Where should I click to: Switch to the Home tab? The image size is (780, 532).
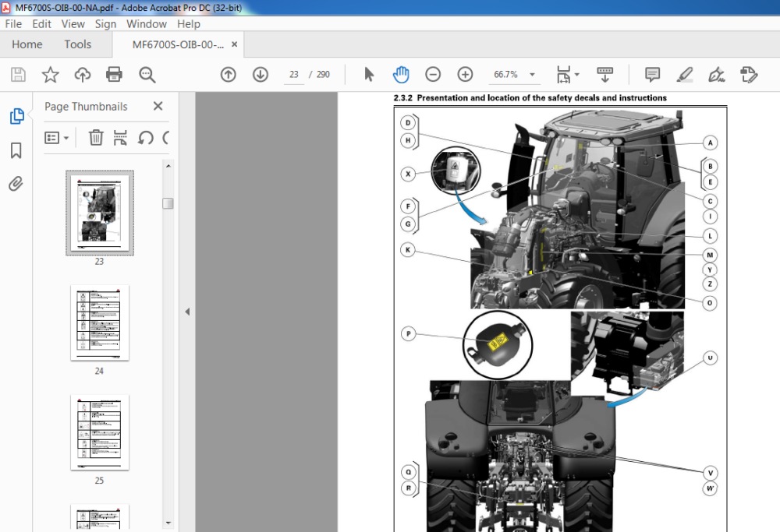coord(27,44)
